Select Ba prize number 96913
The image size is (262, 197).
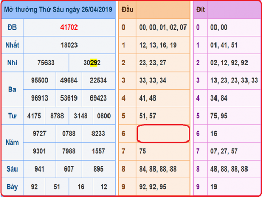point(39,98)
